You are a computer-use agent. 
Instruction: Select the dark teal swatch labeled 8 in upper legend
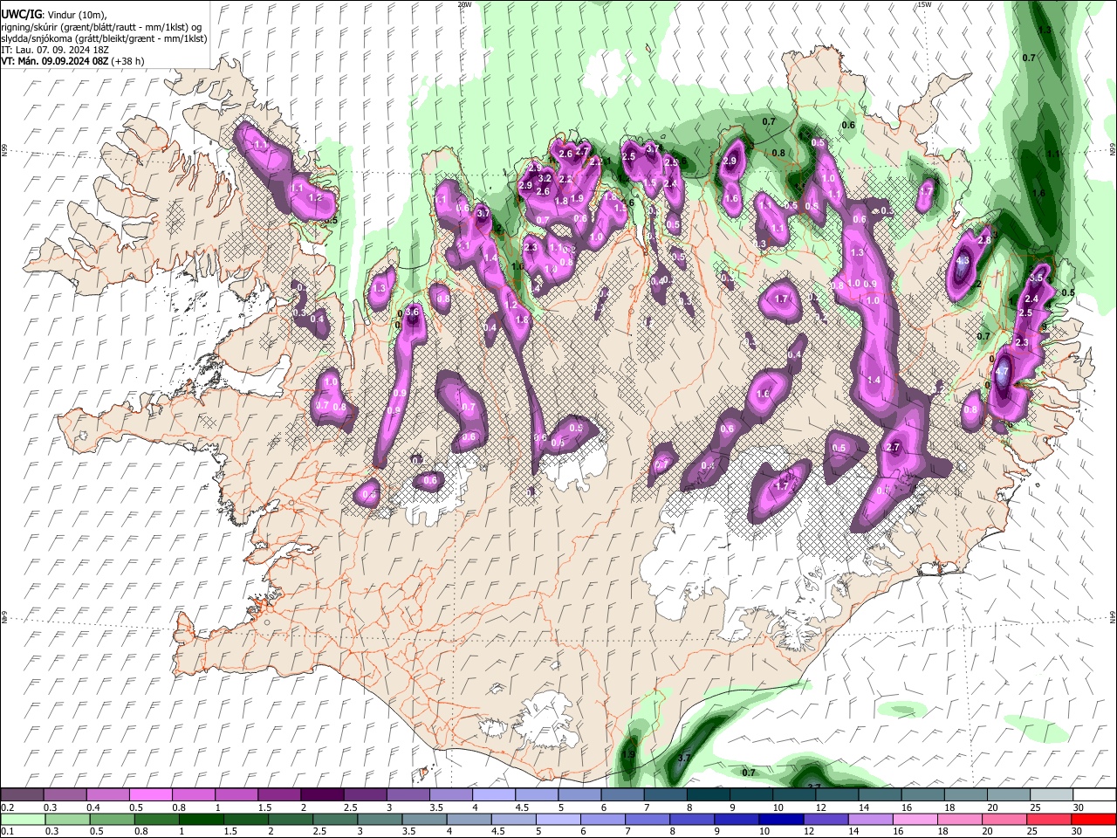[x=709, y=795]
